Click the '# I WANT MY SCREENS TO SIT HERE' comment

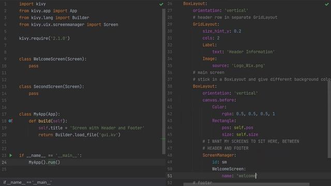tap(251, 142)
